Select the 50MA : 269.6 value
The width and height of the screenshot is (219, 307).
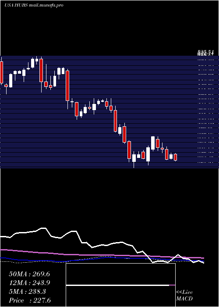pos(29,274)
